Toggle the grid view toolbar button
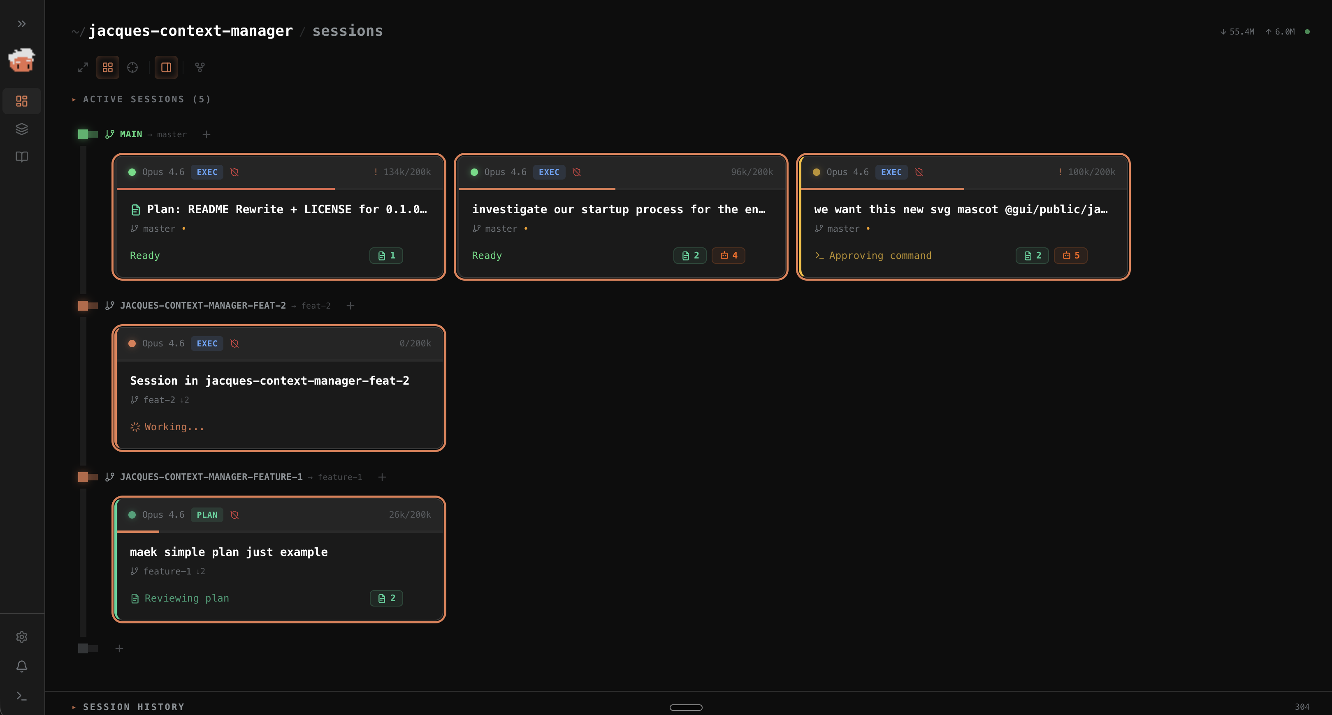 107,68
